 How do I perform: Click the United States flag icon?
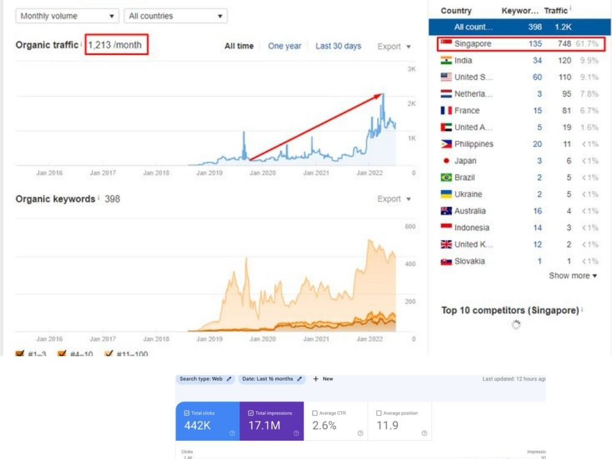(446, 77)
